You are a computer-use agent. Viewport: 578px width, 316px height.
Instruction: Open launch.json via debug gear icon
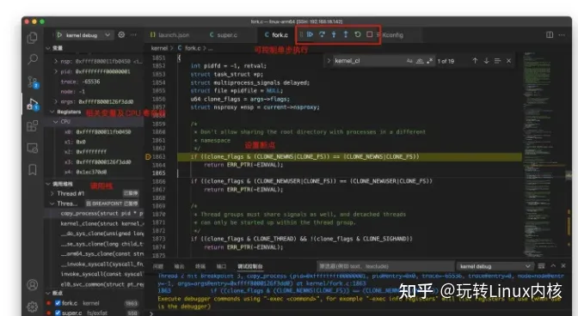coord(121,35)
